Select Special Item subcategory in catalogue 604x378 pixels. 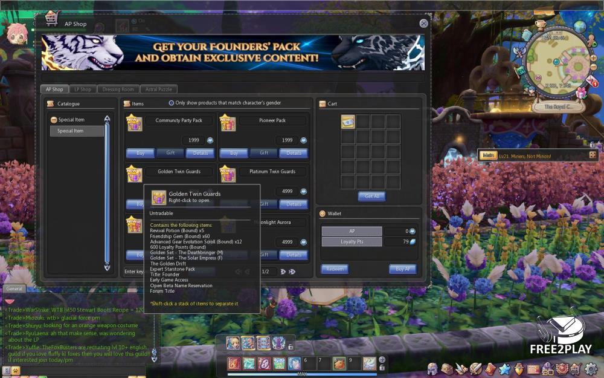pyautogui.click(x=77, y=131)
